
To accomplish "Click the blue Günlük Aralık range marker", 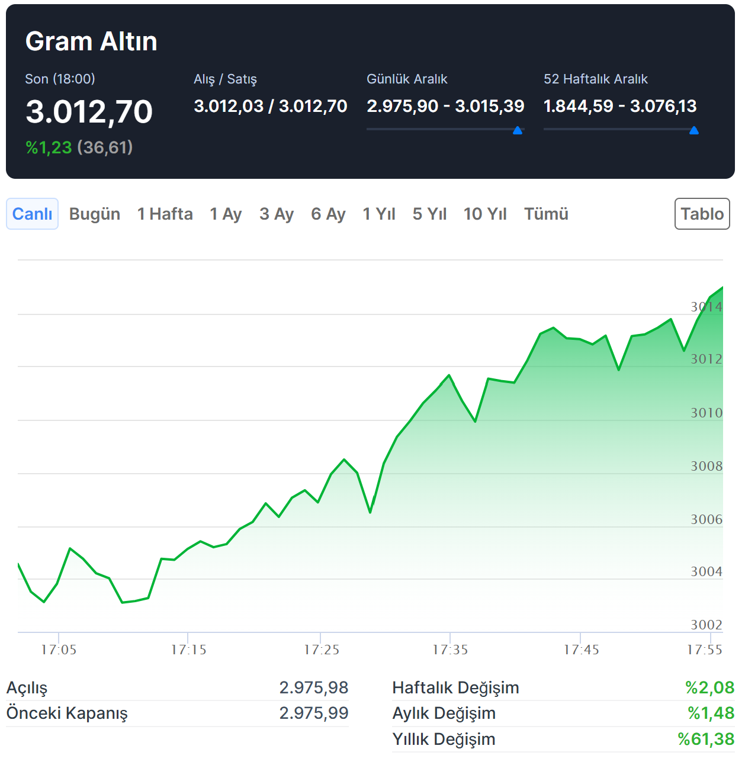I will (x=518, y=130).
